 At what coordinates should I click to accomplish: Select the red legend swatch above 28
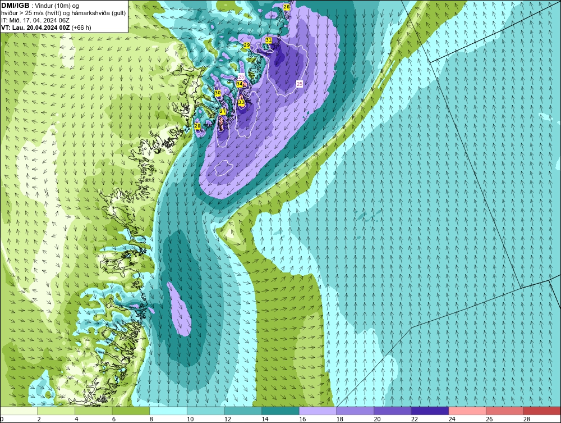tap(542, 411)
